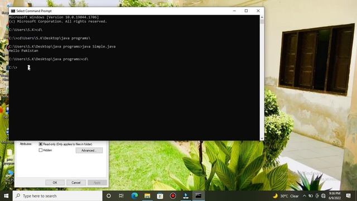
Task: Click Cancel in the properties dialog
Action: pos(76,183)
